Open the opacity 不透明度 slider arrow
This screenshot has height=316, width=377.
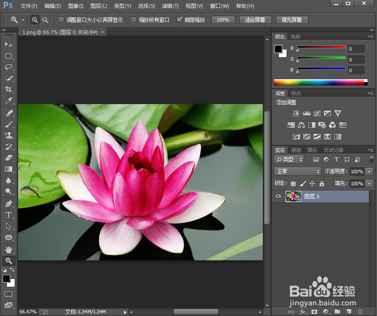coord(369,171)
